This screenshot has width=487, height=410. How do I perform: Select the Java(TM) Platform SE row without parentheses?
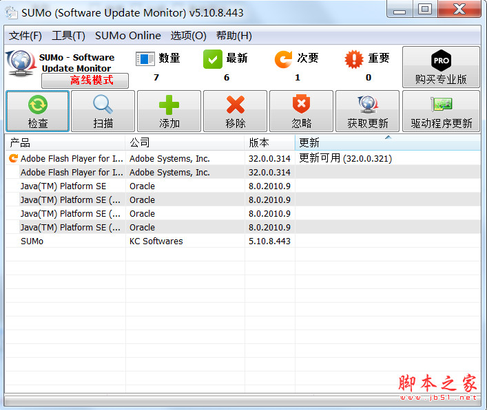[x=243, y=186]
